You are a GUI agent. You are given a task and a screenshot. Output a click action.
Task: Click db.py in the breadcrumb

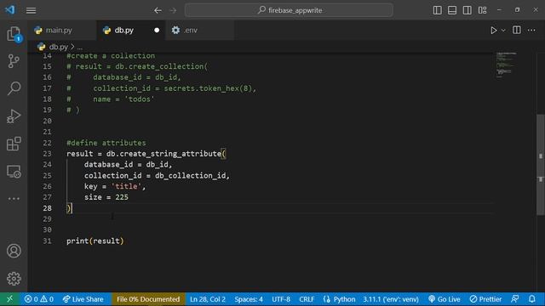coord(59,47)
